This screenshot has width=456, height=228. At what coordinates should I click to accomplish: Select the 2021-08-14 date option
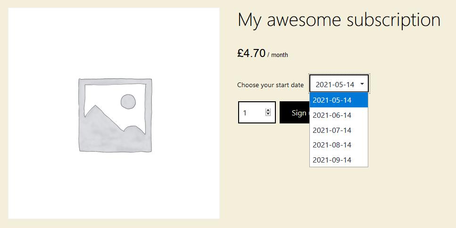(339, 145)
